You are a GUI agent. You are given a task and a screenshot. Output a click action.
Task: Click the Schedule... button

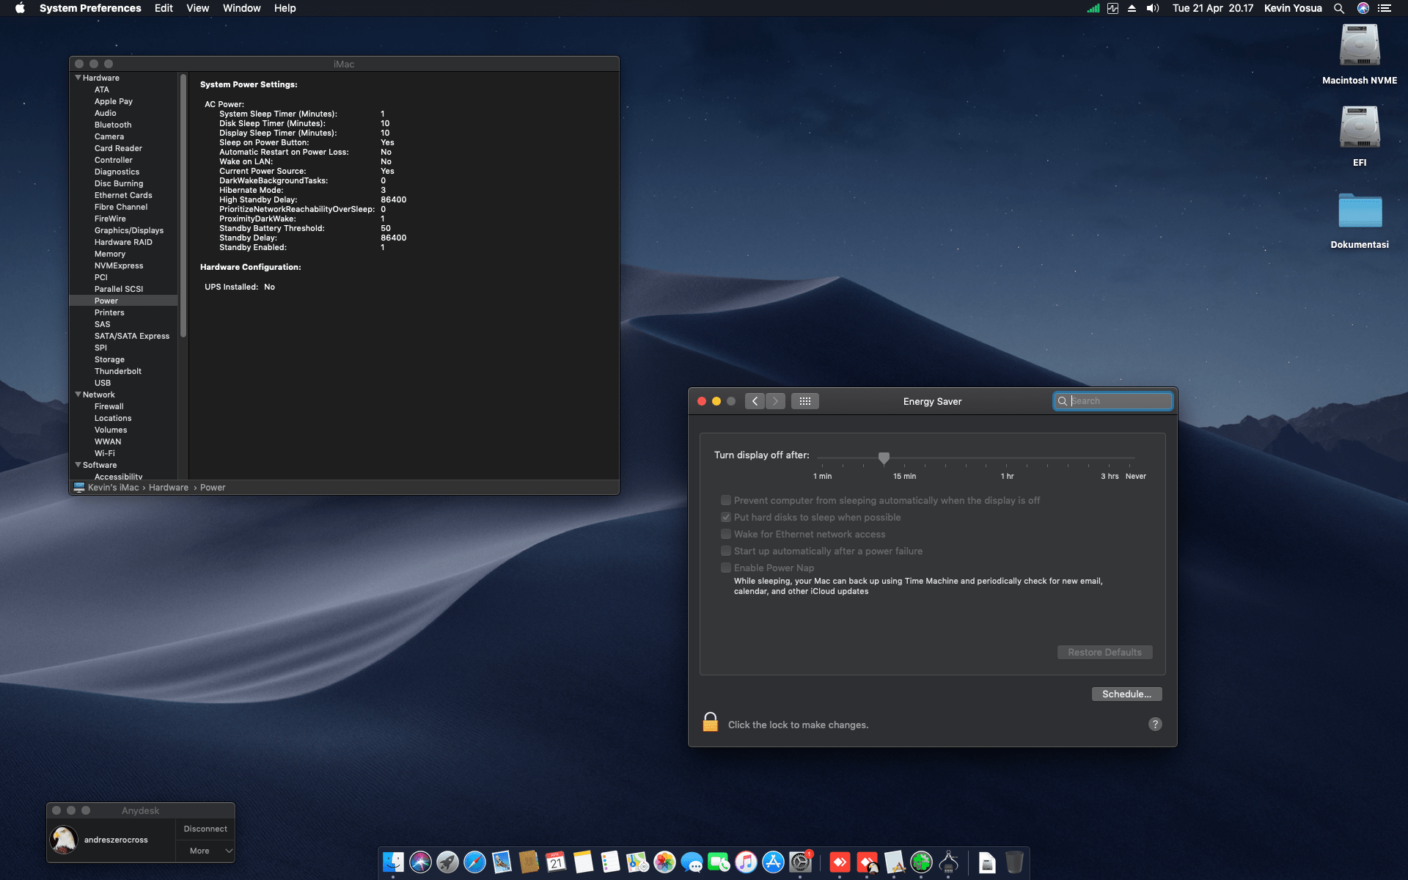[1126, 694]
